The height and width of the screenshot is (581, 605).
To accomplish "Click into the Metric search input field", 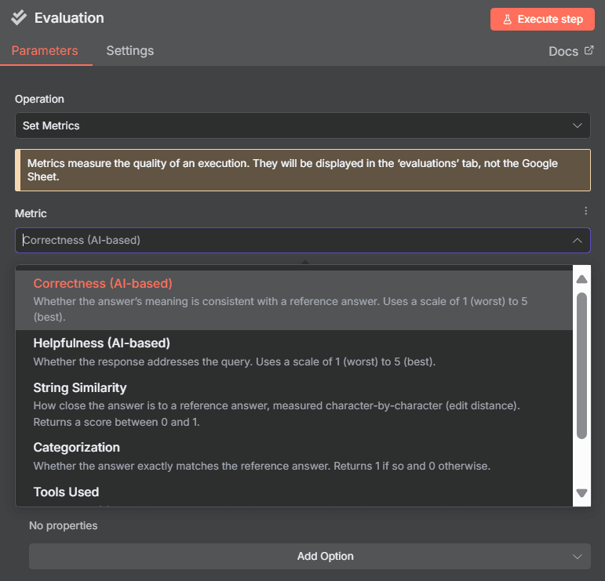I will click(x=293, y=240).
